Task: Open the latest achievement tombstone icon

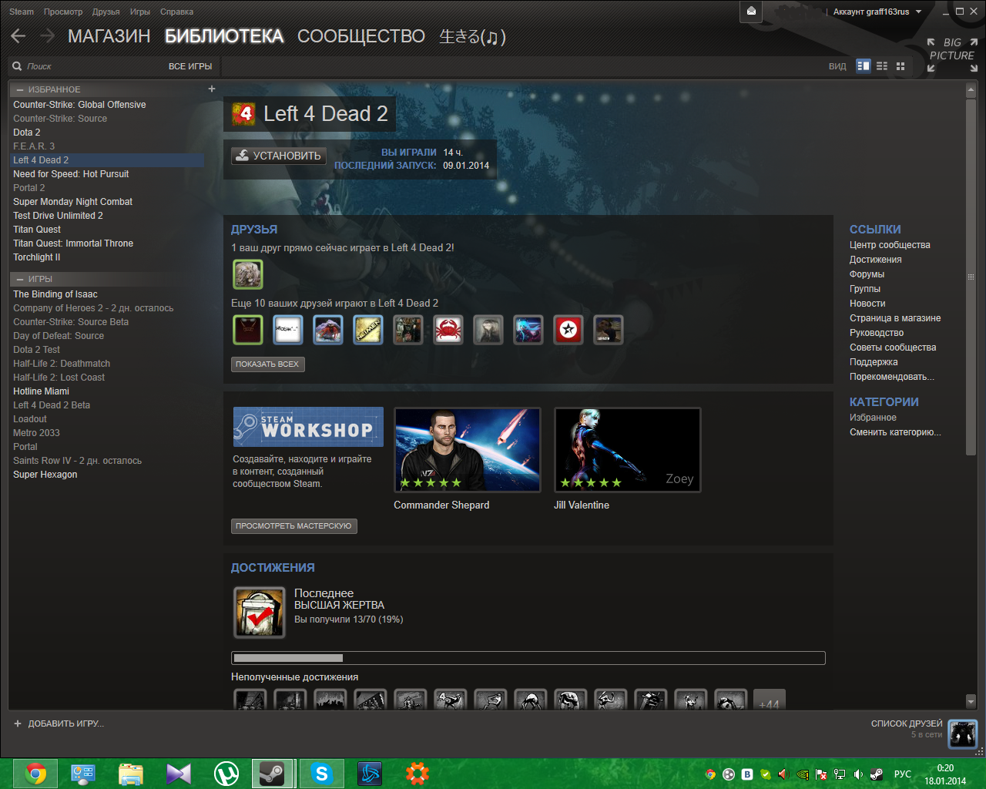Action: pos(260,613)
